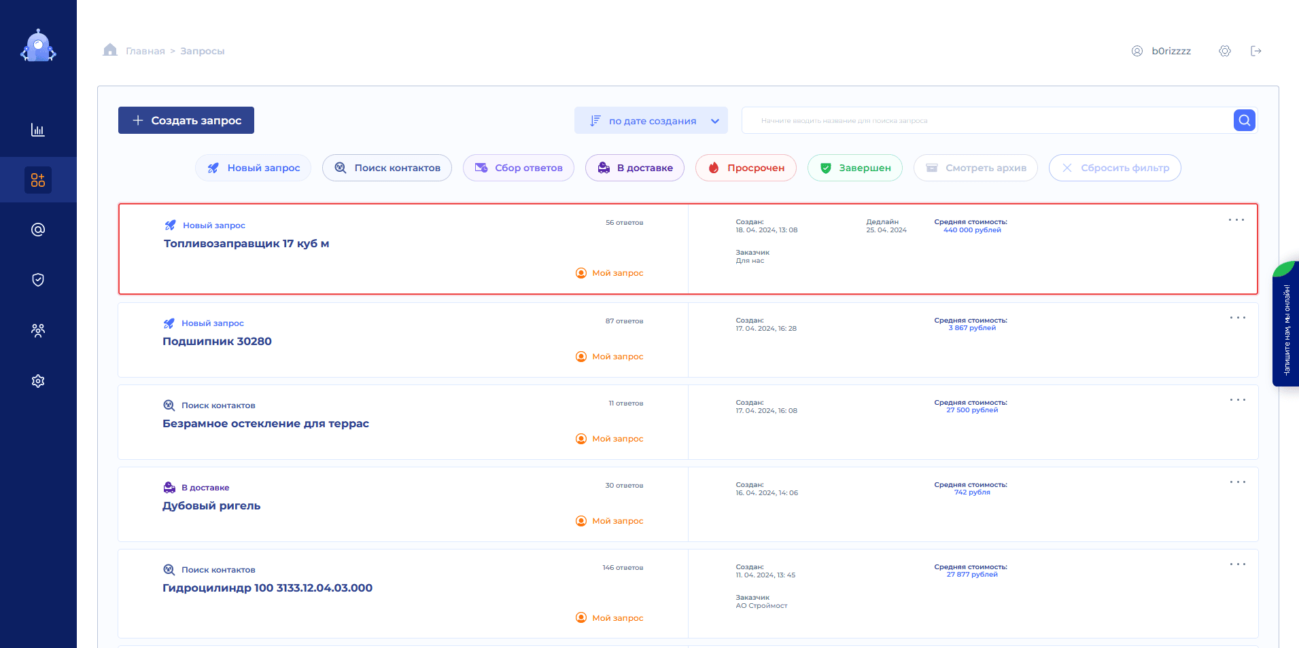Viewport: 1299px width, 648px height.
Task: Click the robot logo in sidebar
Action: point(38,46)
